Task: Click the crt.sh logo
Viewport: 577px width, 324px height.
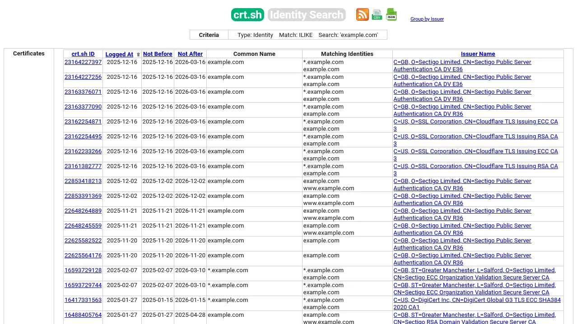Action: (x=247, y=14)
